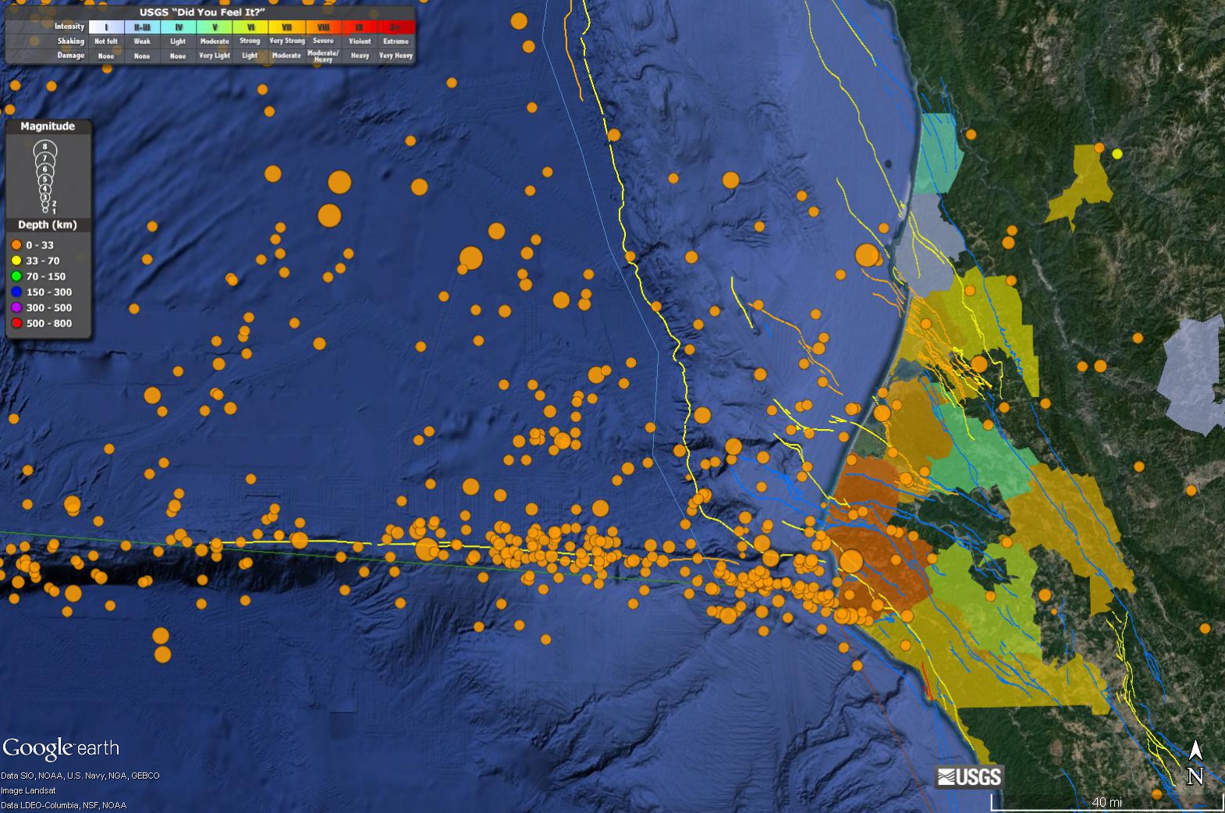This screenshot has width=1225, height=813.
Task: Select the red 500 - 800 depth circle
Action: coord(16,323)
